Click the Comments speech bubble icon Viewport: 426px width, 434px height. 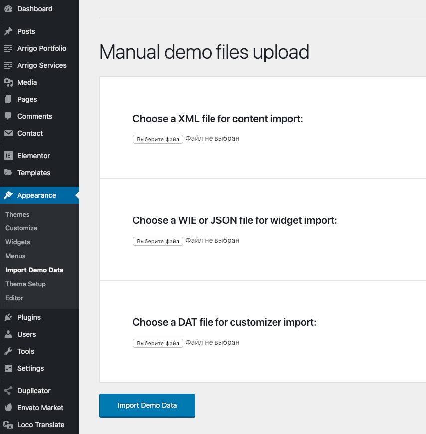pyautogui.click(x=8, y=116)
